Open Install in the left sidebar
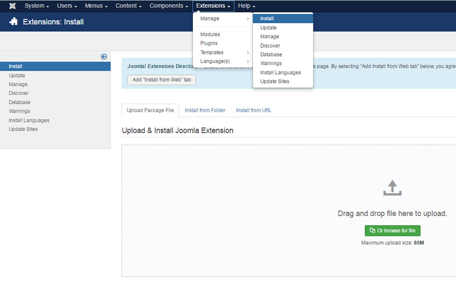Viewport: 456px width, 283px height. [x=55, y=67]
